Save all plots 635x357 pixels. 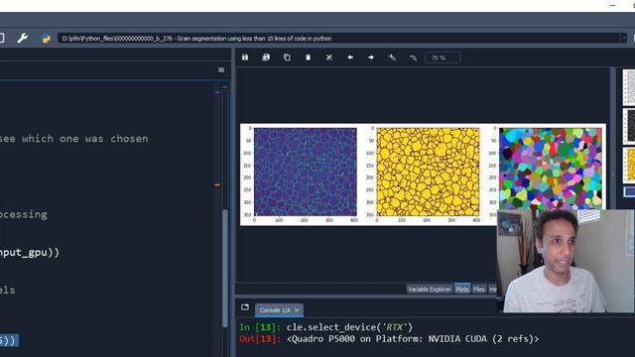(x=266, y=58)
